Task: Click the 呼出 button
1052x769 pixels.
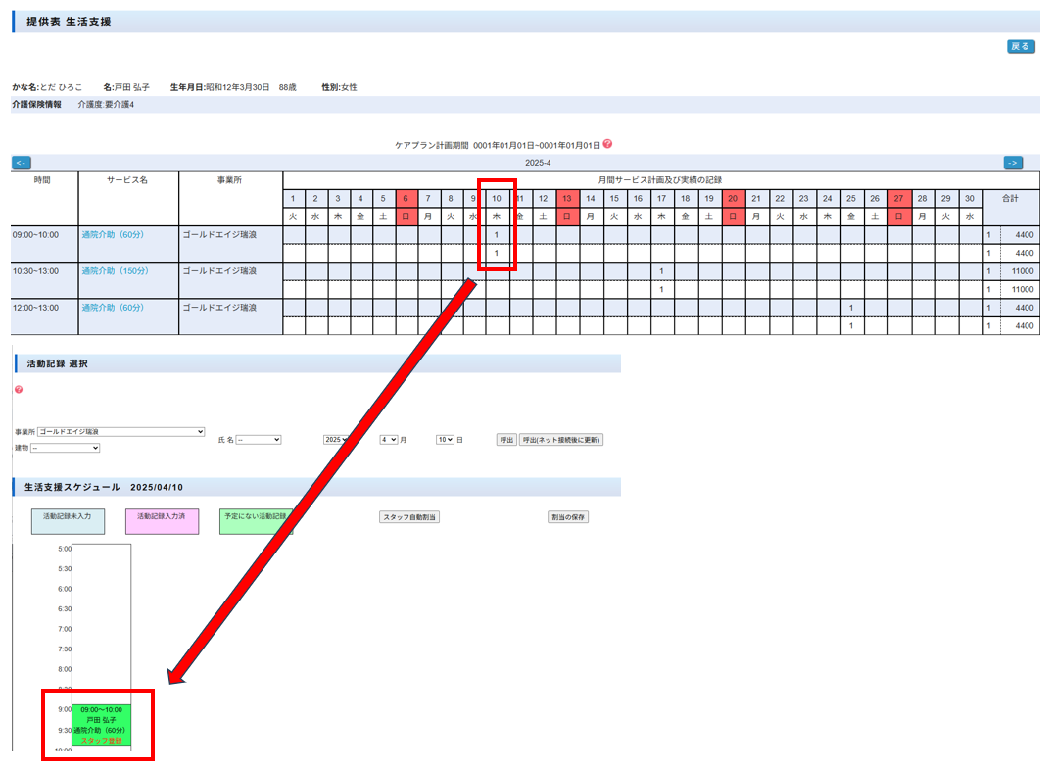Action: coord(505,440)
